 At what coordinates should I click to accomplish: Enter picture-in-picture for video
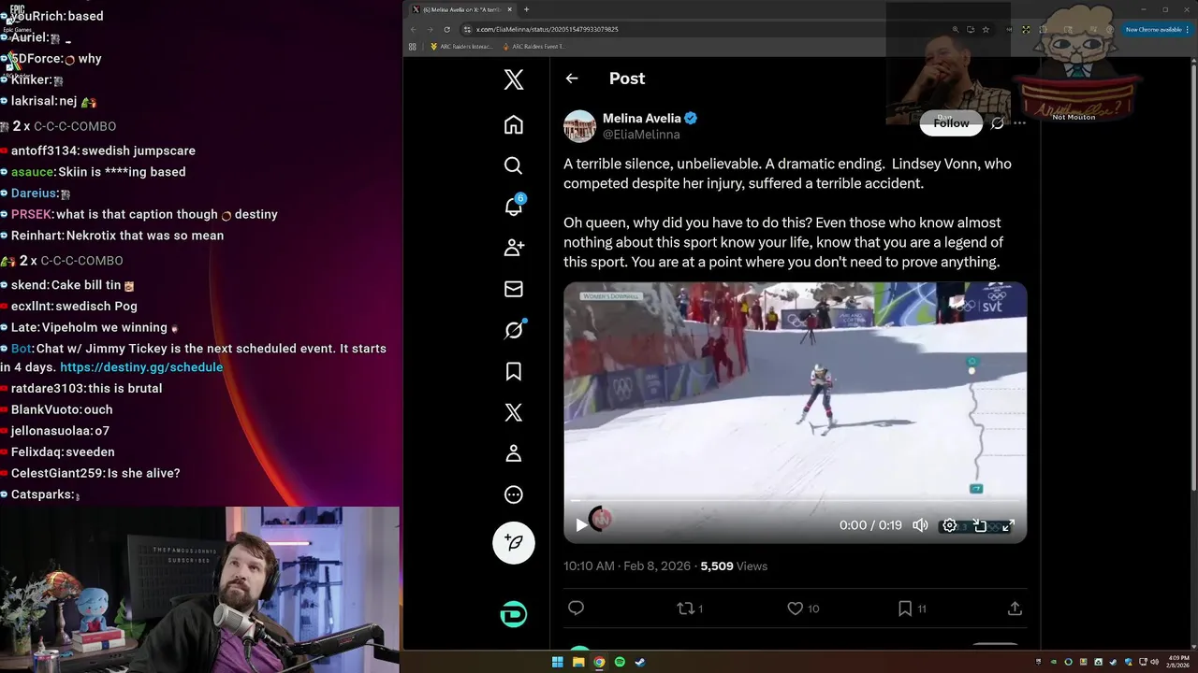(980, 525)
